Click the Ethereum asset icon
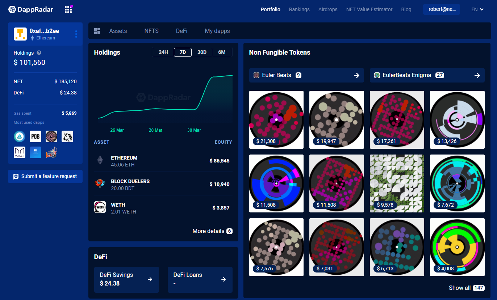Image resolution: width=497 pixels, height=300 pixels. click(100, 160)
